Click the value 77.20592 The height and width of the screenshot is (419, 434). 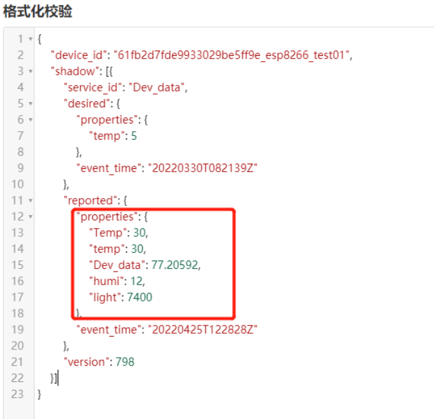tap(175, 265)
